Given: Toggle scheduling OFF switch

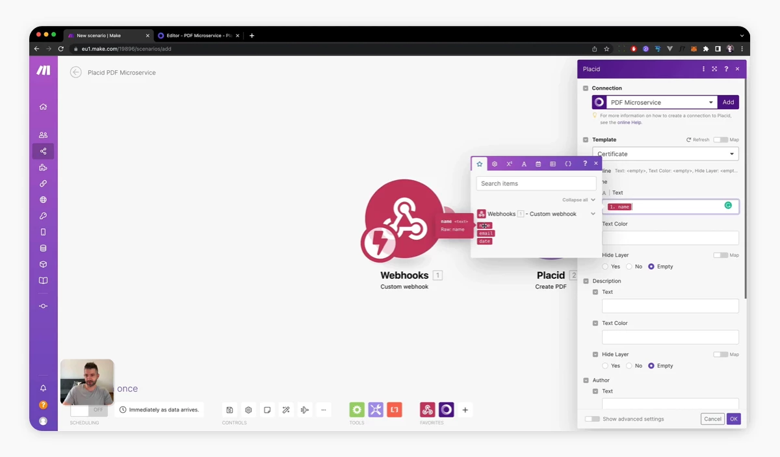Looking at the screenshot, I should [88, 410].
